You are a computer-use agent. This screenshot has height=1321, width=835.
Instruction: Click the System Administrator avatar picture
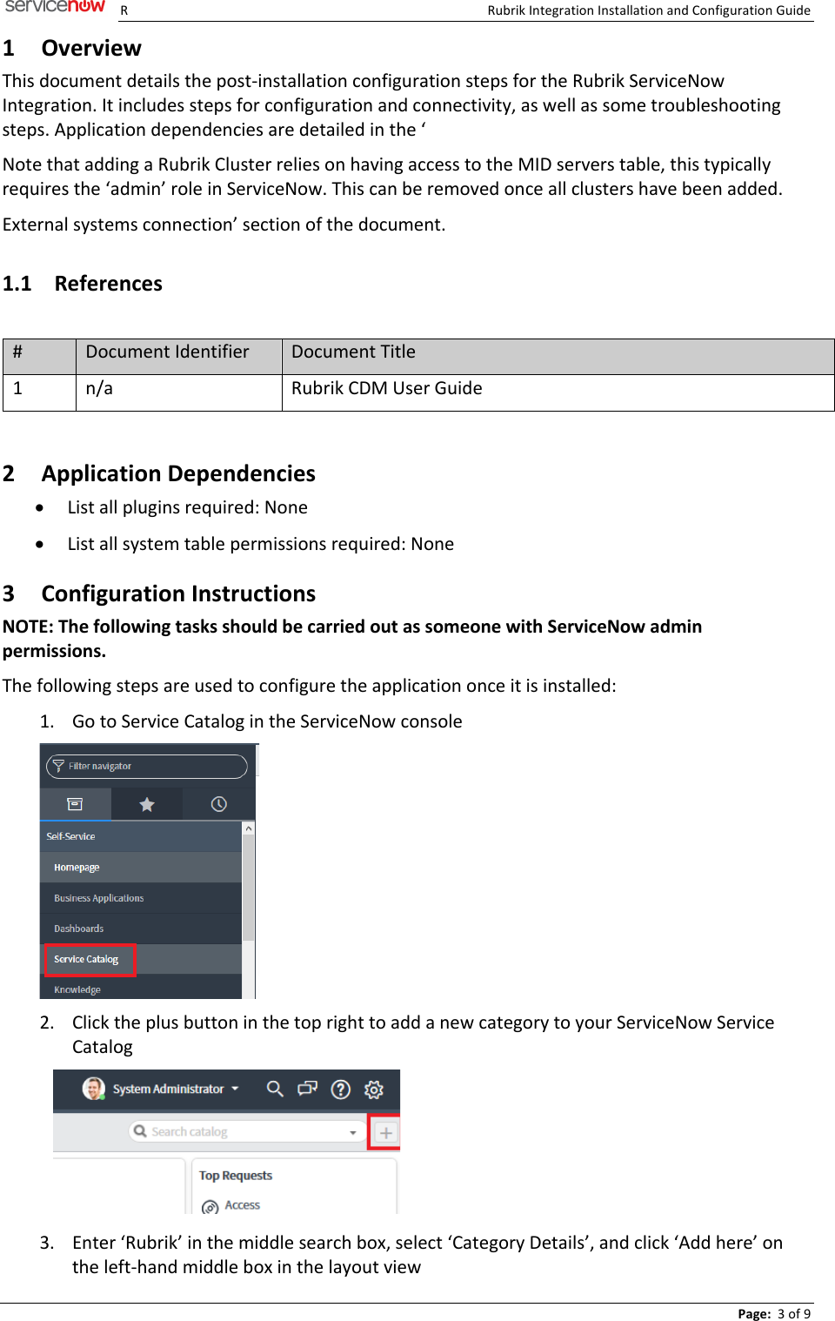[94, 1089]
